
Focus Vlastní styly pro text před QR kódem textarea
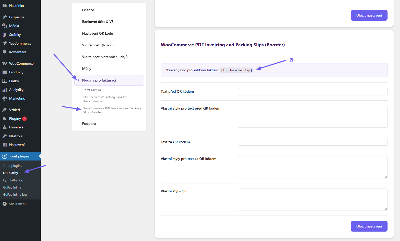[313, 117]
